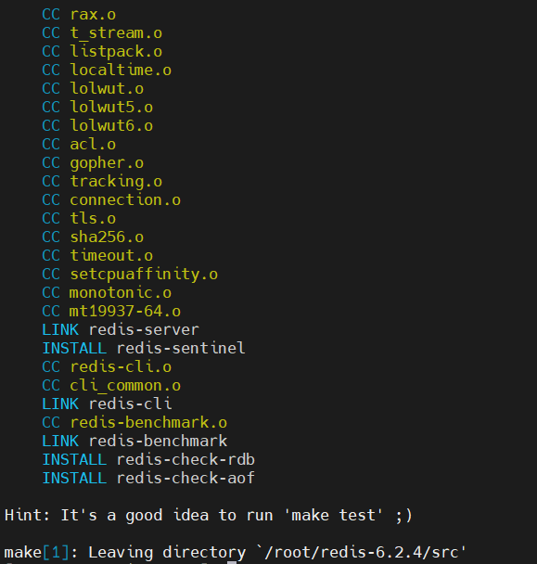The height and width of the screenshot is (564, 537).
Task: Click the cli_common.o filename
Action: tap(125, 386)
